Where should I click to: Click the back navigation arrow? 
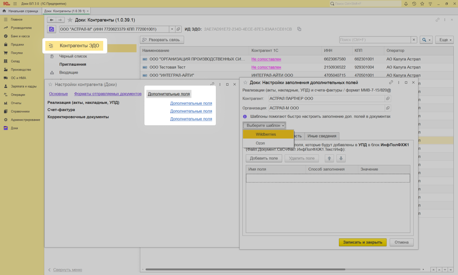[x=52, y=20]
